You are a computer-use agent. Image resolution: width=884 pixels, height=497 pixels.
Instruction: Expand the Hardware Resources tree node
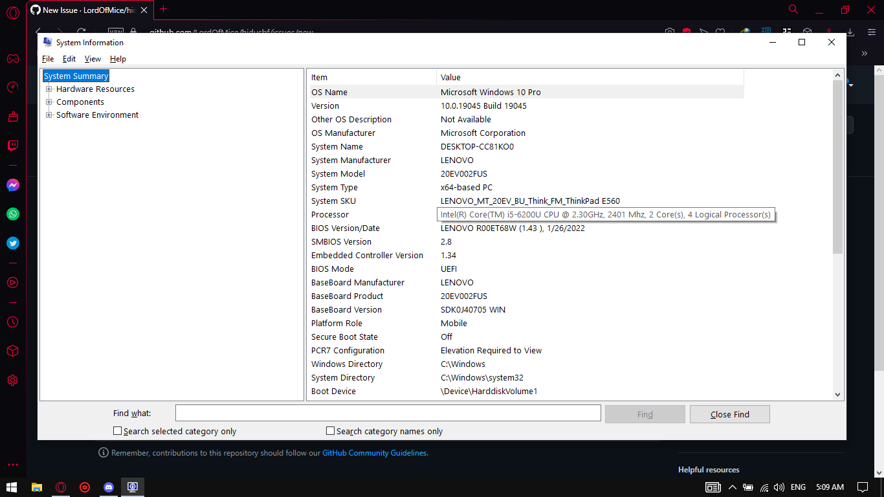49,89
